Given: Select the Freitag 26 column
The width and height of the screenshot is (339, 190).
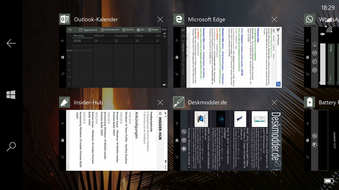Looking at the screenshot, I should coord(144,38).
